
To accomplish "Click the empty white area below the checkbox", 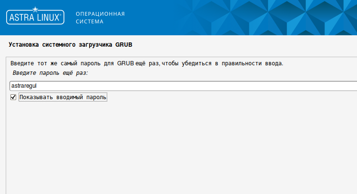I will click(x=181, y=148).
